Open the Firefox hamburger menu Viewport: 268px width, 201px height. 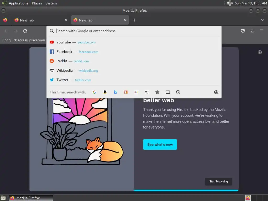(x=262, y=31)
